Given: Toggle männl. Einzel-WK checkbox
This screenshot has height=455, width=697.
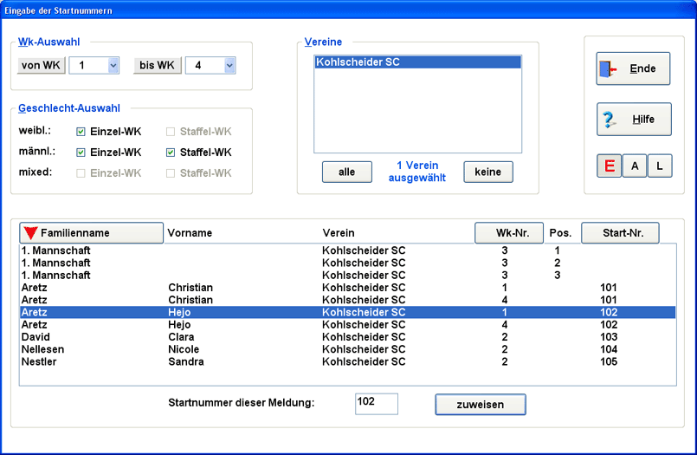Looking at the screenshot, I should tap(81, 153).
